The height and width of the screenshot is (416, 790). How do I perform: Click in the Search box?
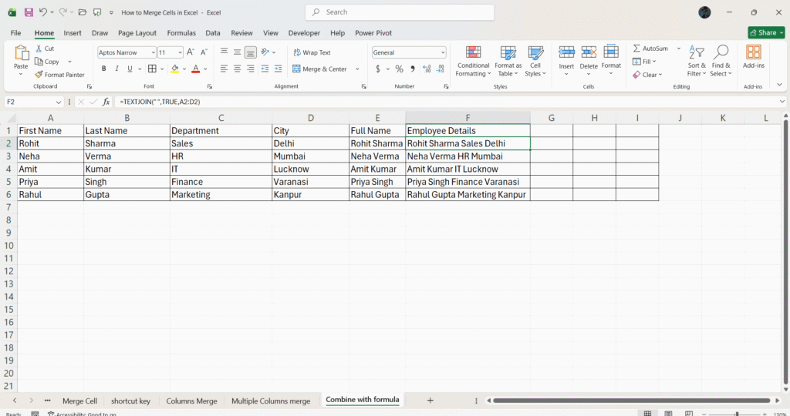point(400,12)
